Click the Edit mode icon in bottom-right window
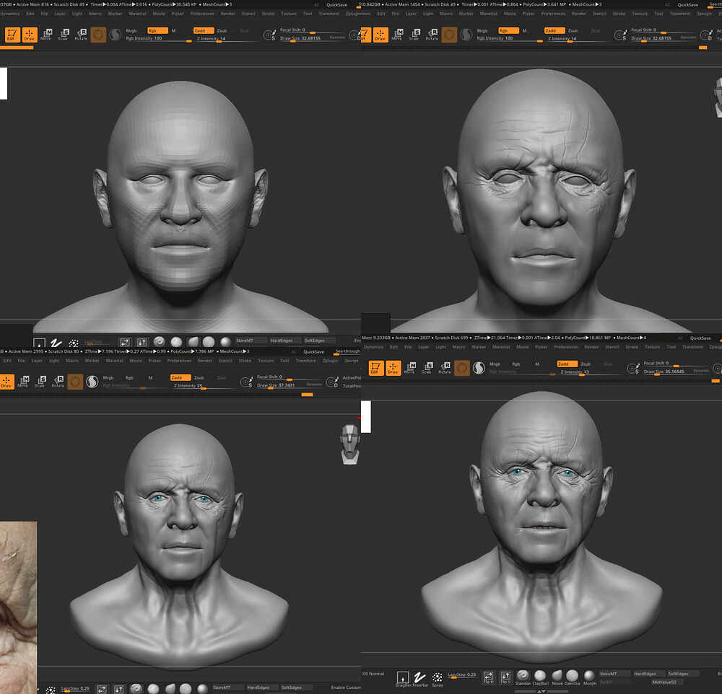Viewport: 722px width, 694px height. [375, 368]
